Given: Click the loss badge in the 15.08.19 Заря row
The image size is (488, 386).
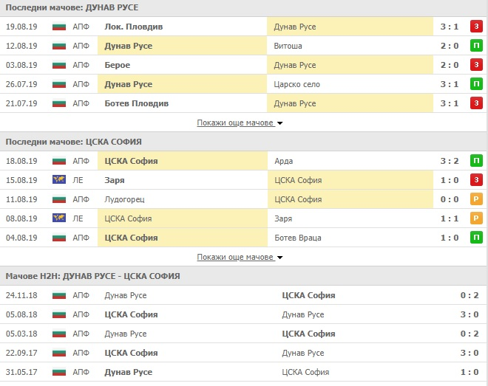Looking at the screenshot, I should click(476, 180).
